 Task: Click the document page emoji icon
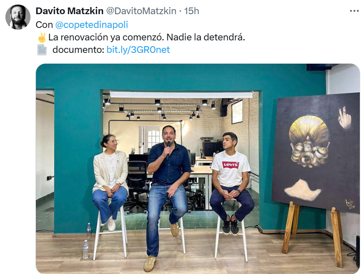click(x=42, y=50)
